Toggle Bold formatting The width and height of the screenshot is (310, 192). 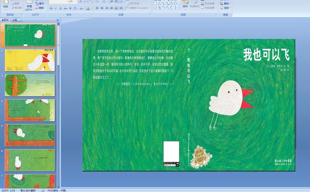coord(51,8)
